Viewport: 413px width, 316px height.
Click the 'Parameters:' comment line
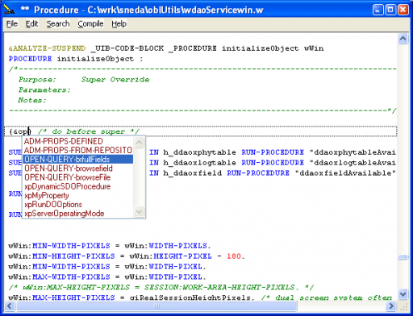coord(44,89)
